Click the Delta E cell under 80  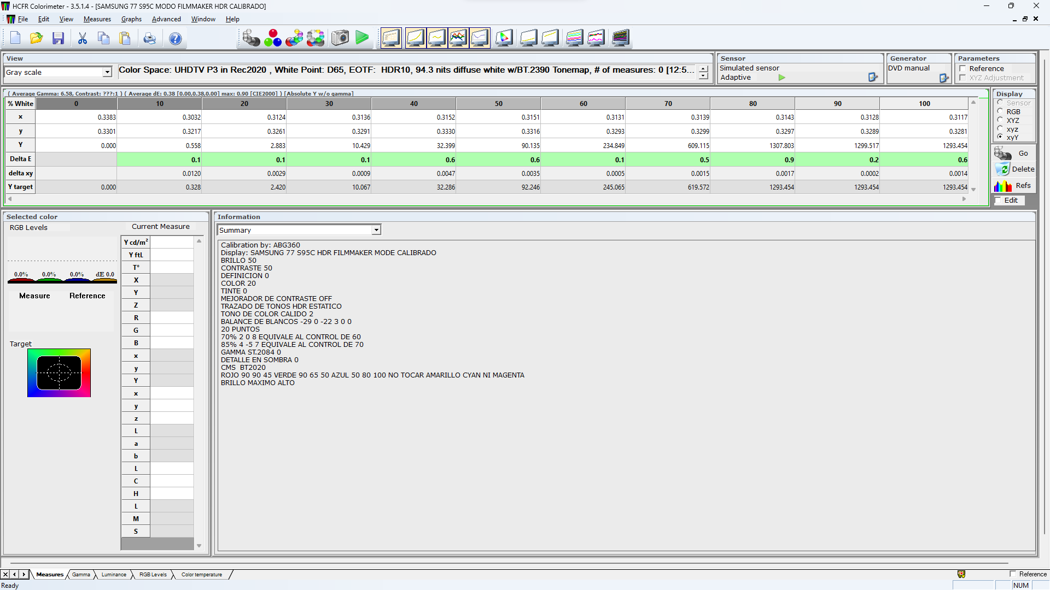[x=752, y=160]
